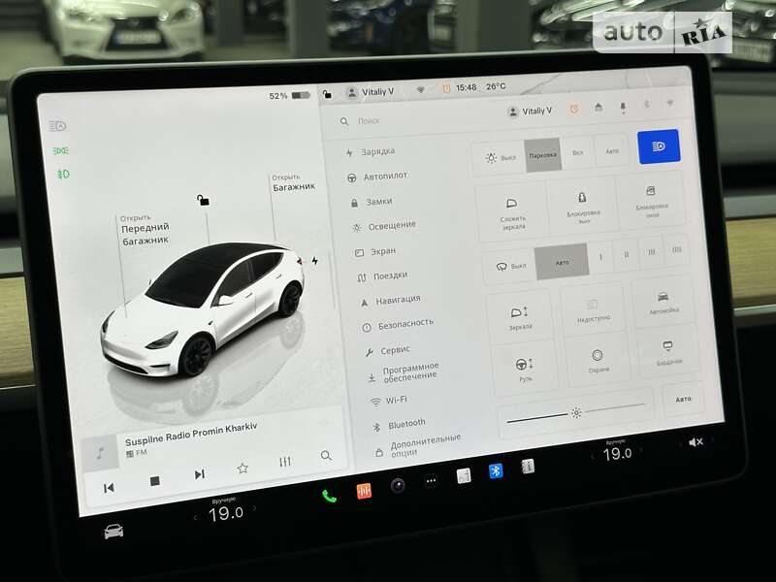Select wiper speed IIII
Image resolution: width=776 pixels, height=582 pixels.
coord(676,250)
